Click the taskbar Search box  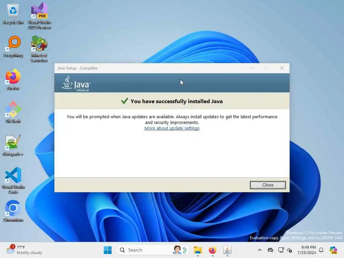coord(153,250)
